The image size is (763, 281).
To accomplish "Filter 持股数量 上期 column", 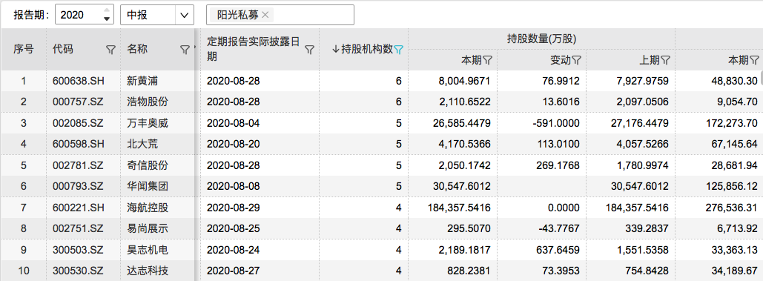I will [x=665, y=60].
